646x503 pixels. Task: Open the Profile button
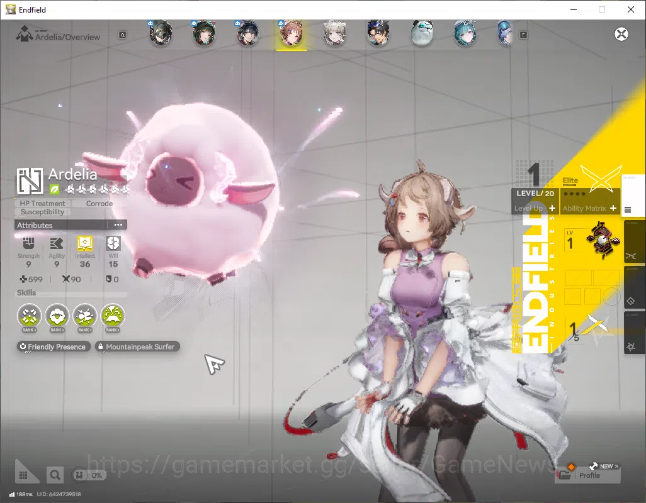[x=588, y=475]
